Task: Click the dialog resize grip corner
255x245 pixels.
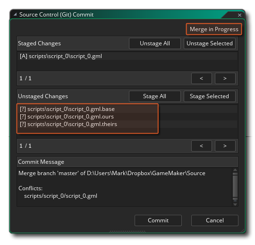Action: [243, 231]
